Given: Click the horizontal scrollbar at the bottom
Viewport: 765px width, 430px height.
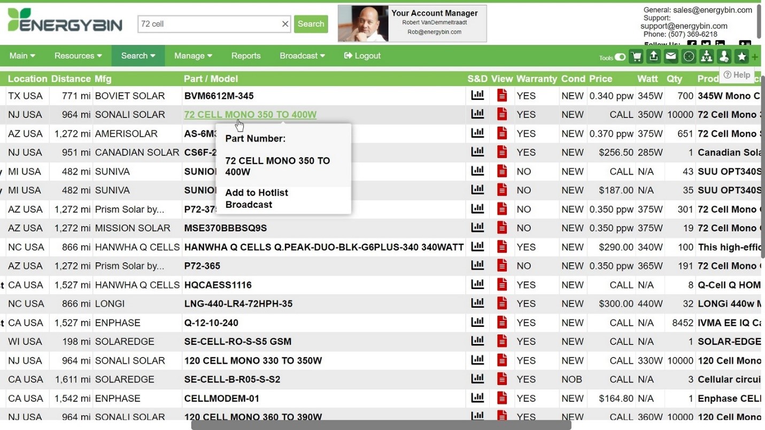Looking at the screenshot, I should [381, 425].
